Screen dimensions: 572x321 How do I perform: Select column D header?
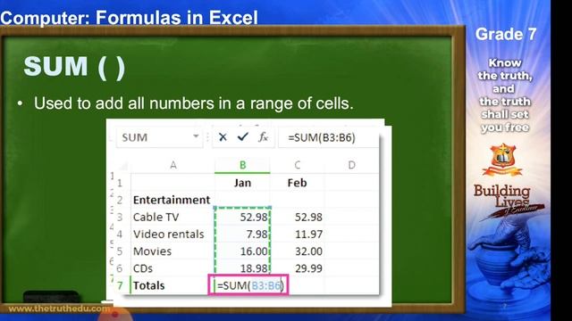(x=351, y=165)
